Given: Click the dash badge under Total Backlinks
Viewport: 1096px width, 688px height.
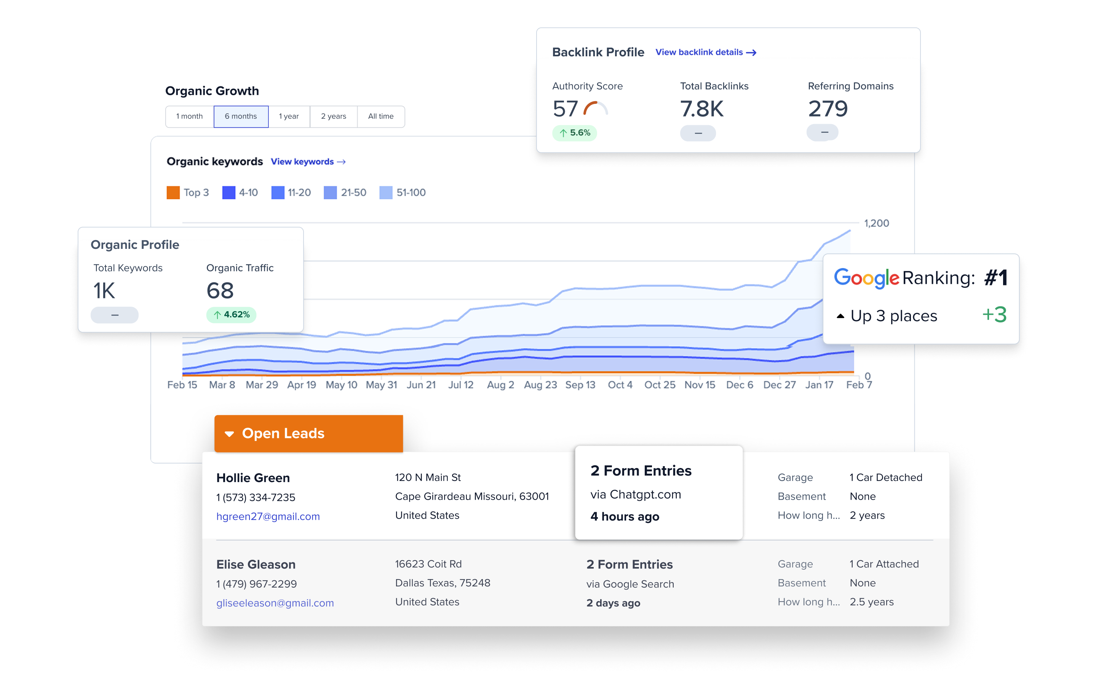Looking at the screenshot, I should pyautogui.click(x=697, y=133).
